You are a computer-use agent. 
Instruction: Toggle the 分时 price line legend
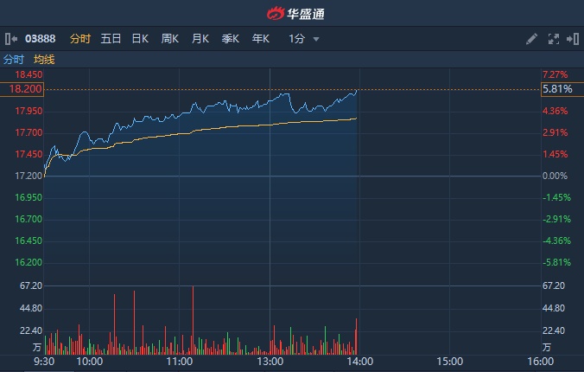click(x=14, y=60)
